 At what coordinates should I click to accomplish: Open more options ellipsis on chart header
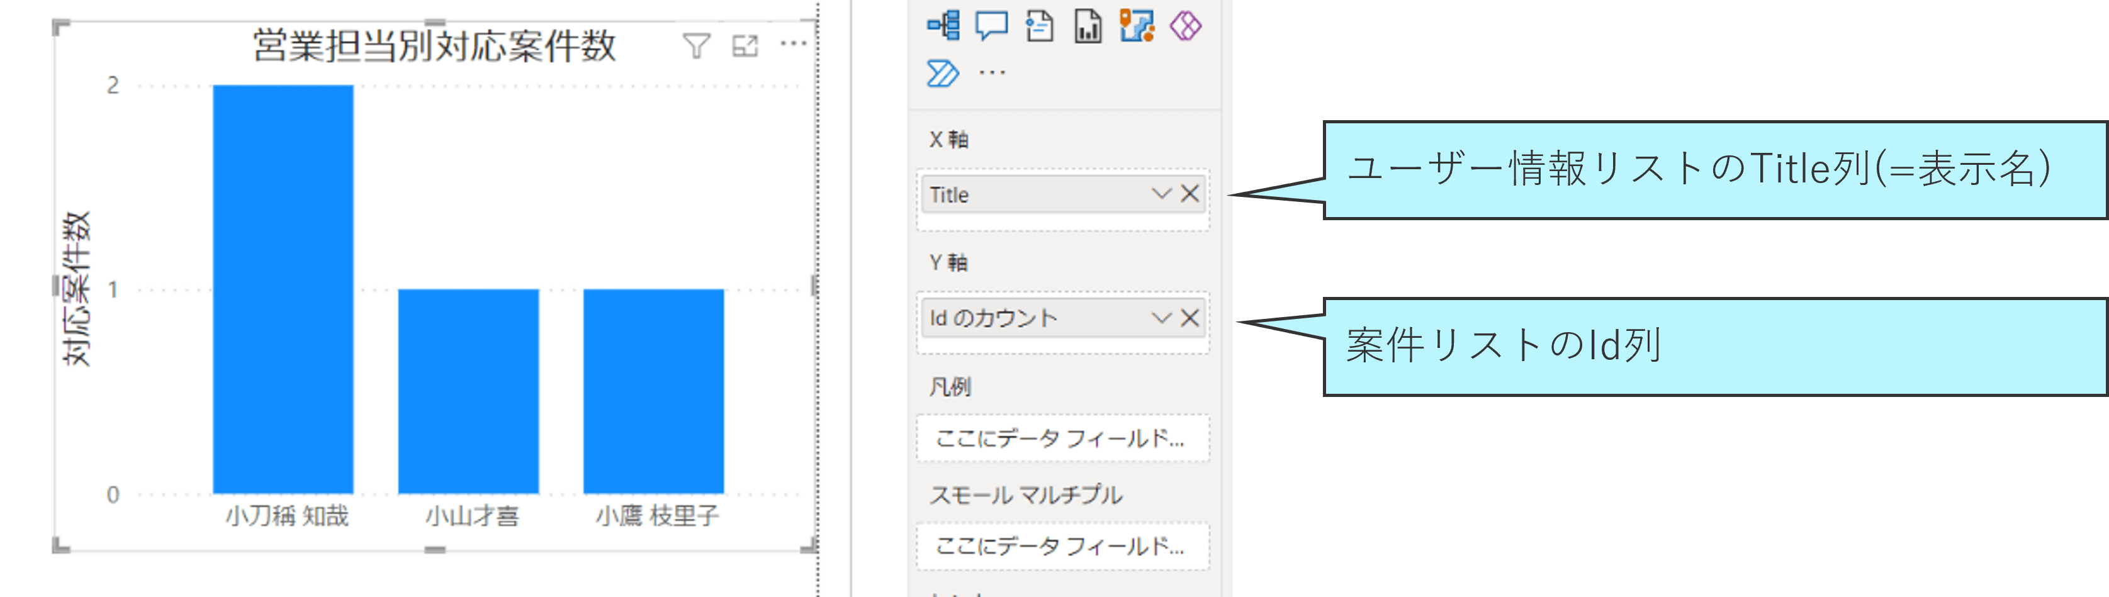(x=794, y=44)
